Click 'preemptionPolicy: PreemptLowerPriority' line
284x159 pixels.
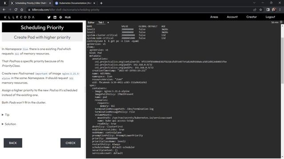tap(117, 136)
